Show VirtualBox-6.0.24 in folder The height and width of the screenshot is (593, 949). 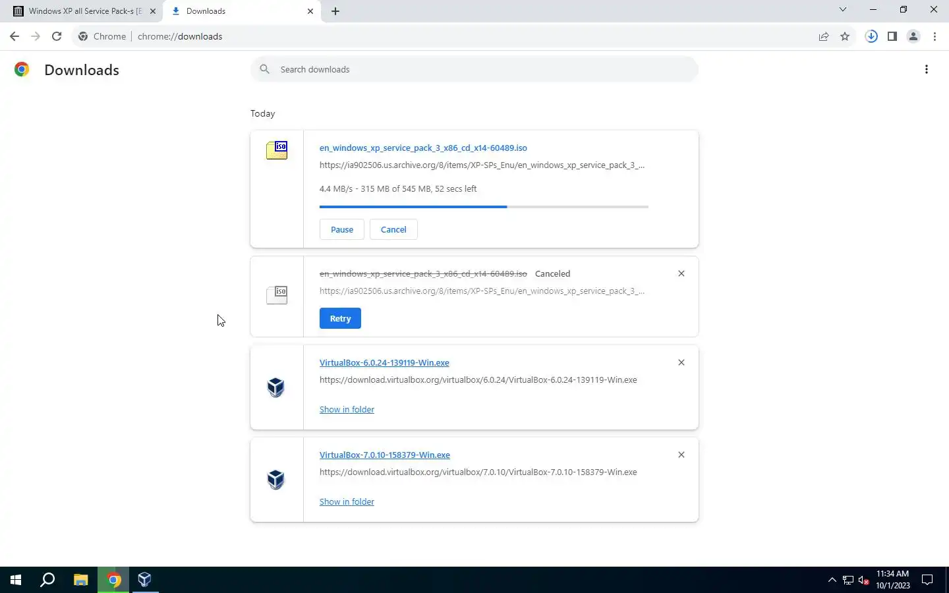tap(347, 409)
